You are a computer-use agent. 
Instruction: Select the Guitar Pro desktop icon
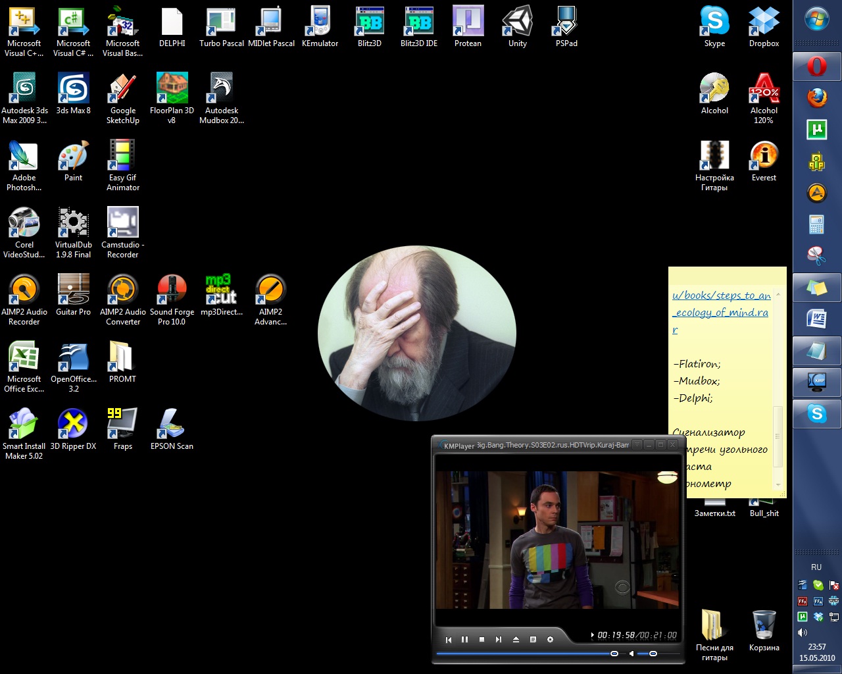coord(73,296)
